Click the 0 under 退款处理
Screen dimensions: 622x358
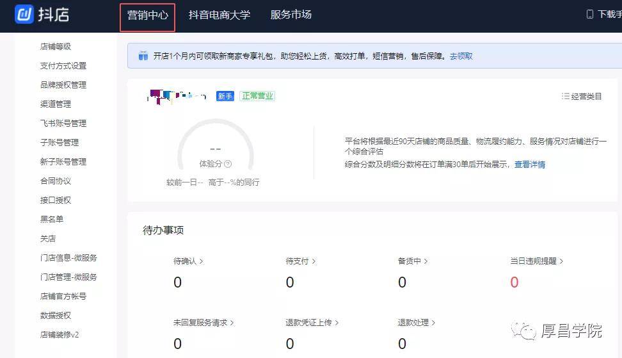[x=403, y=344]
